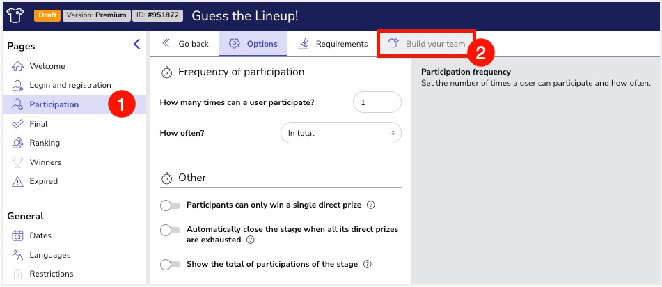Toggle automatically close the stage option

click(170, 231)
